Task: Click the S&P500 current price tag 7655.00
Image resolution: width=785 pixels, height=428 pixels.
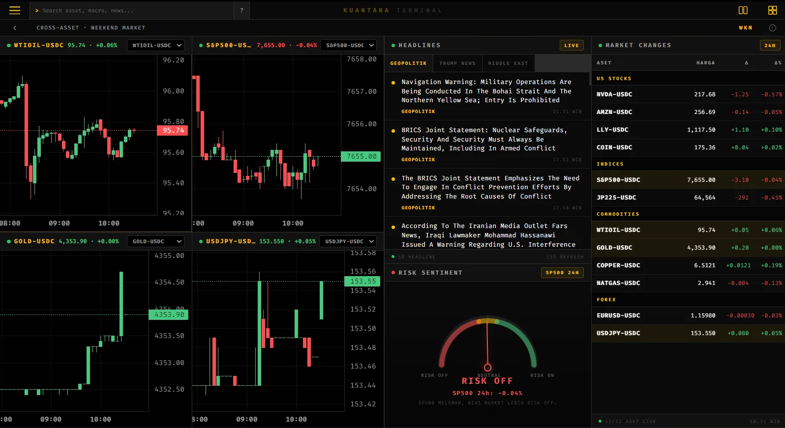Action: click(362, 156)
